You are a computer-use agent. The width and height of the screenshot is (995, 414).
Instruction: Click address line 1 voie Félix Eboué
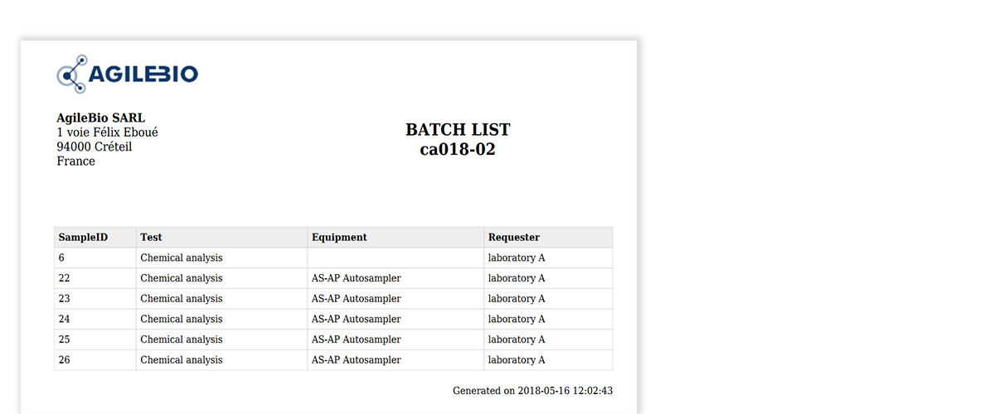[x=108, y=132]
